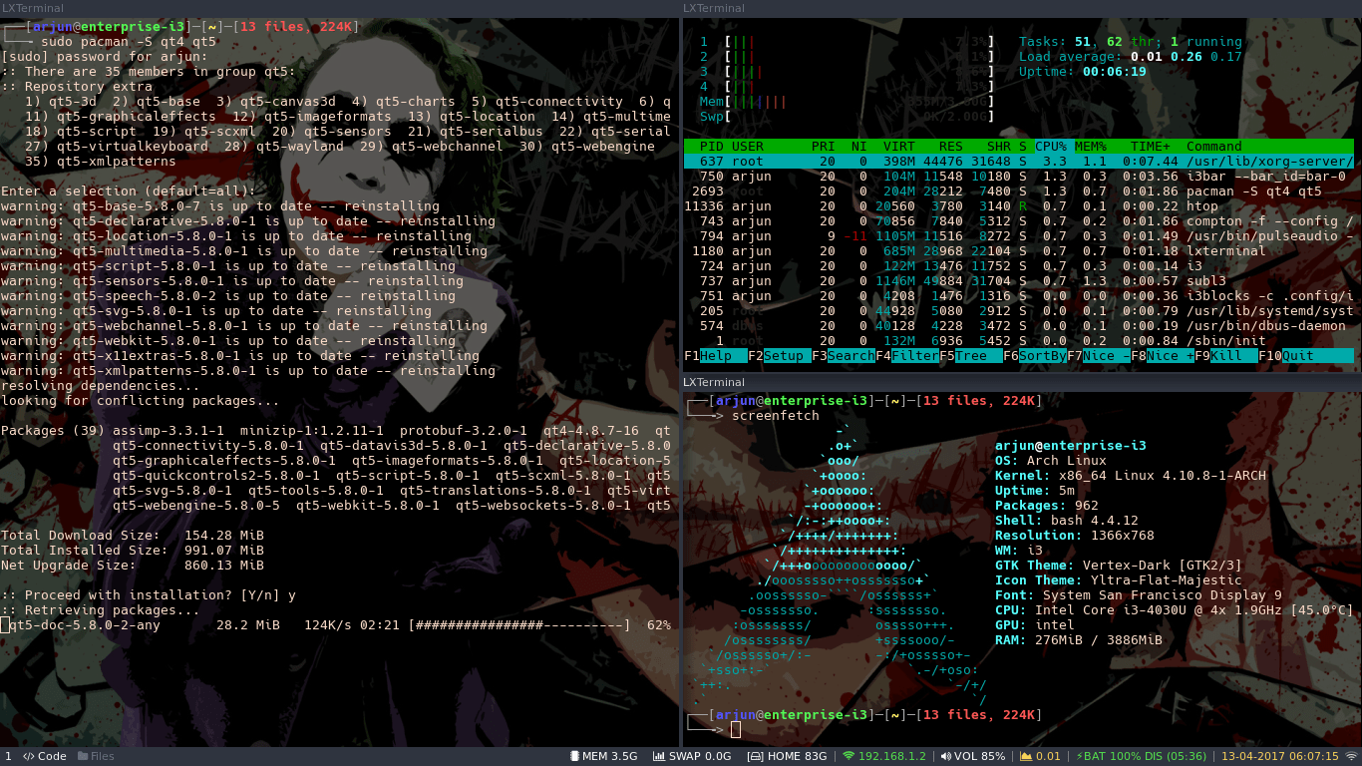Sort htop by the CPU% column header
The height and width of the screenshot is (766, 1362).
click(x=1051, y=147)
